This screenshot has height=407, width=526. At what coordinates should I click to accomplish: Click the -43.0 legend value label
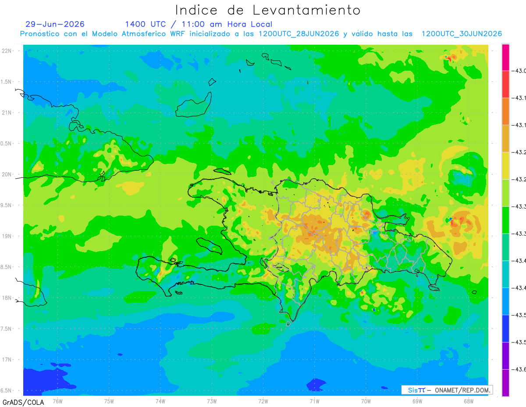pyautogui.click(x=519, y=71)
